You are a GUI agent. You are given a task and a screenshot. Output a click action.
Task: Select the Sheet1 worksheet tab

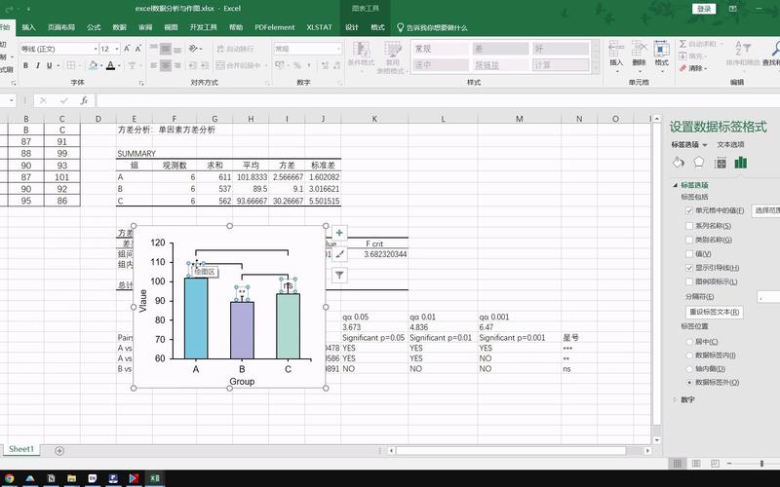tap(21, 449)
